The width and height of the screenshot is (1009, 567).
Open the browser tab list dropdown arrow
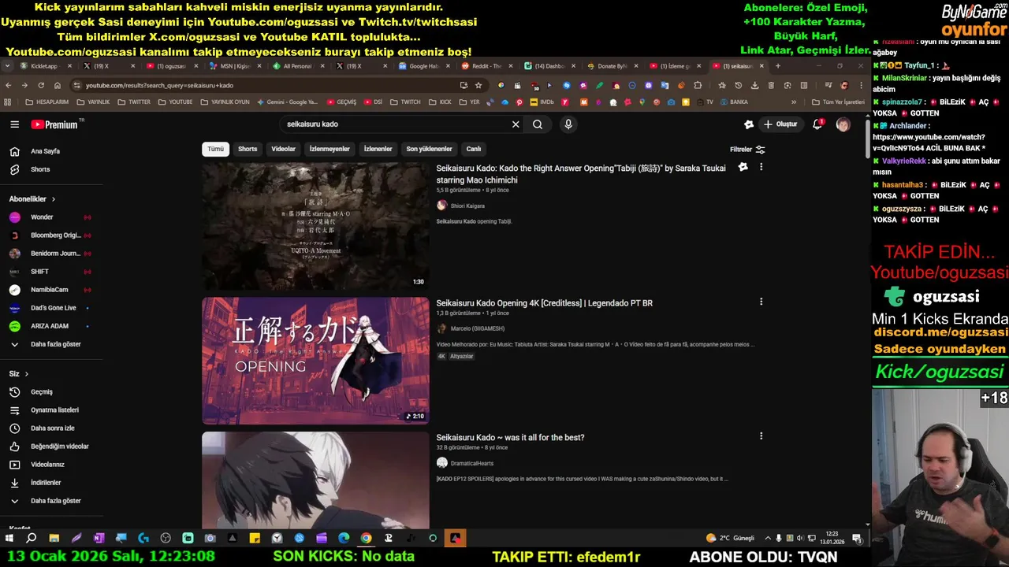click(x=8, y=66)
